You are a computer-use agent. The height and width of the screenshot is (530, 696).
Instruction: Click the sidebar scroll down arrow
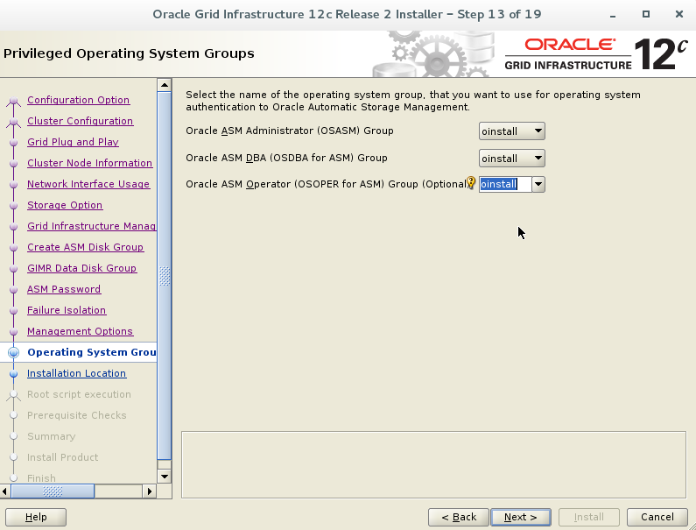click(x=165, y=477)
